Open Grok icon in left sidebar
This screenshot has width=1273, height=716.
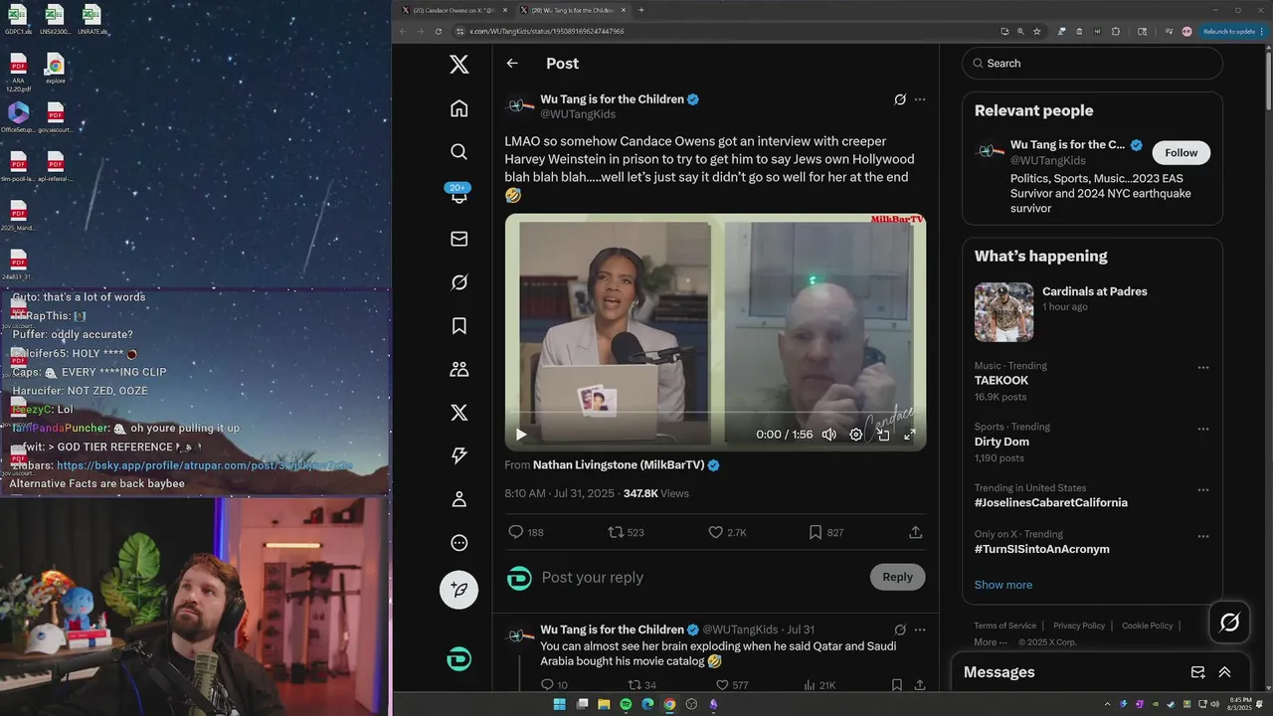[458, 282]
